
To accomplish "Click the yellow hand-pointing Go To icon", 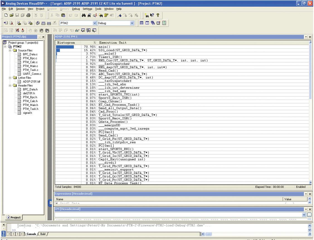I will pyautogui.click(x=106, y=15).
